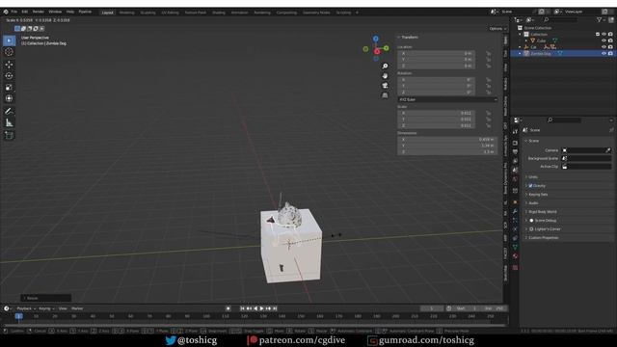Switch perspective/orthographic grid icon
Image resolution: width=617 pixels, height=347 pixels.
385,95
